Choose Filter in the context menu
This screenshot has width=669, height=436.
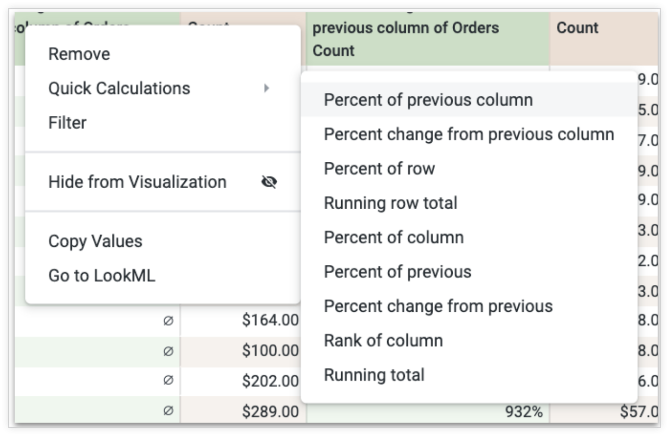[67, 123]
